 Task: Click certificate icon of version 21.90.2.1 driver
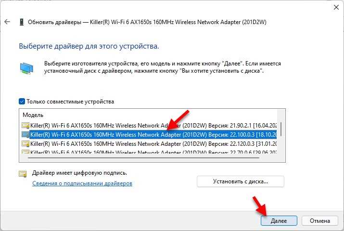click(x=25, y=126)
